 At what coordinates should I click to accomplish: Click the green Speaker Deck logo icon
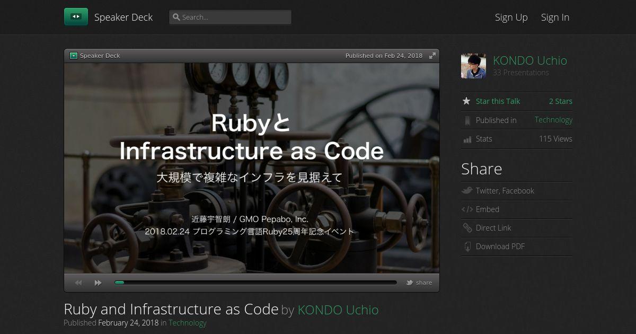pos(76,17)
